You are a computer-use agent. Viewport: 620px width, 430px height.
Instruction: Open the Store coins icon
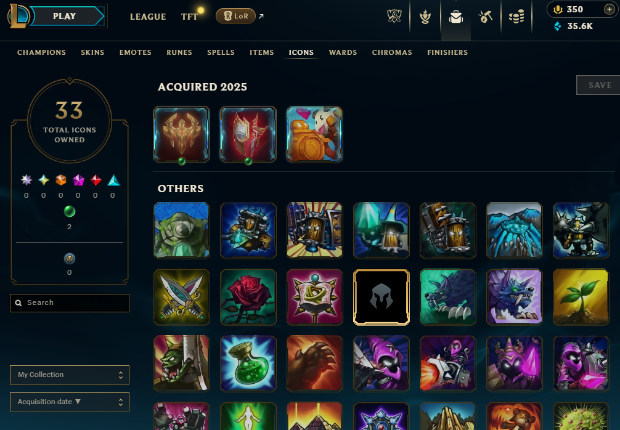click(516, 17)
